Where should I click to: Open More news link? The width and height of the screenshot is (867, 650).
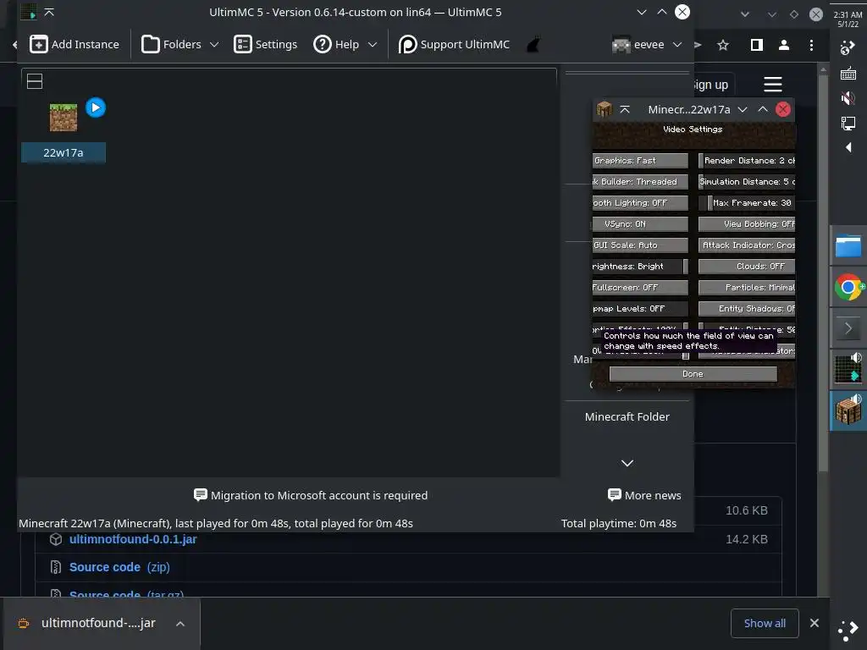pos(644,495)
